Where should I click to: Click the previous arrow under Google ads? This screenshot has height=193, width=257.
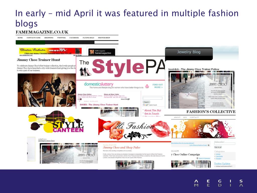click(79, 99)
